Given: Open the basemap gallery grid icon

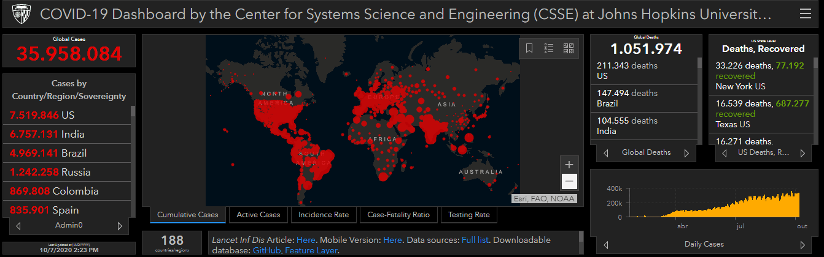Looking at the screenshot, I should [569, 48].
